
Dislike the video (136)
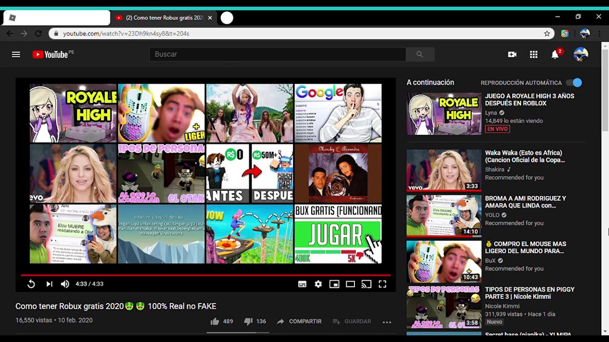[x=255, y=322]
